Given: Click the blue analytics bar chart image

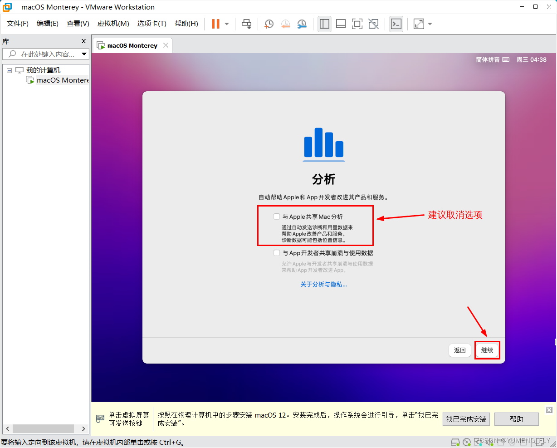Looking at the screenshot, I should click(x=324, y=145).
